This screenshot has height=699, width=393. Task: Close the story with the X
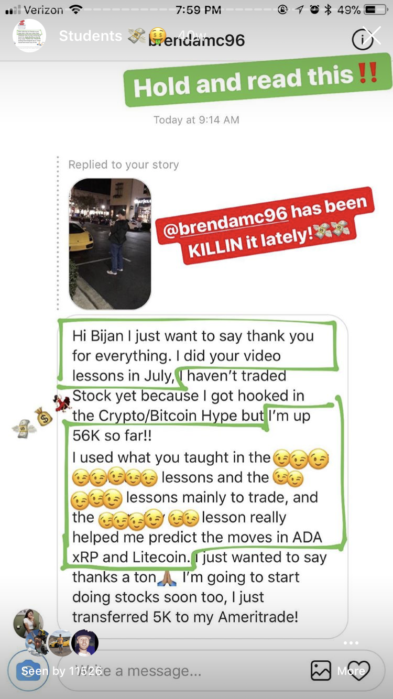click(x=372, y=35)
